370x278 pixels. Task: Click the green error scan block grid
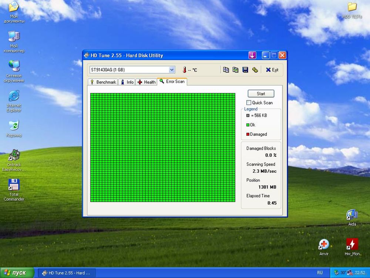pos(163,148)
